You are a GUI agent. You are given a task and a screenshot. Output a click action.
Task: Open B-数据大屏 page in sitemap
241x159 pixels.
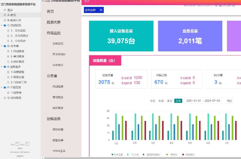coord(14,20)
